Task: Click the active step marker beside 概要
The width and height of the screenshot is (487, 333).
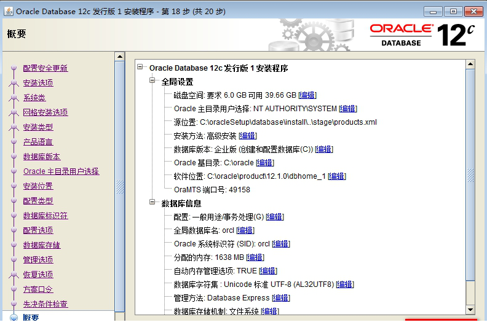Action: pos(14,318)
